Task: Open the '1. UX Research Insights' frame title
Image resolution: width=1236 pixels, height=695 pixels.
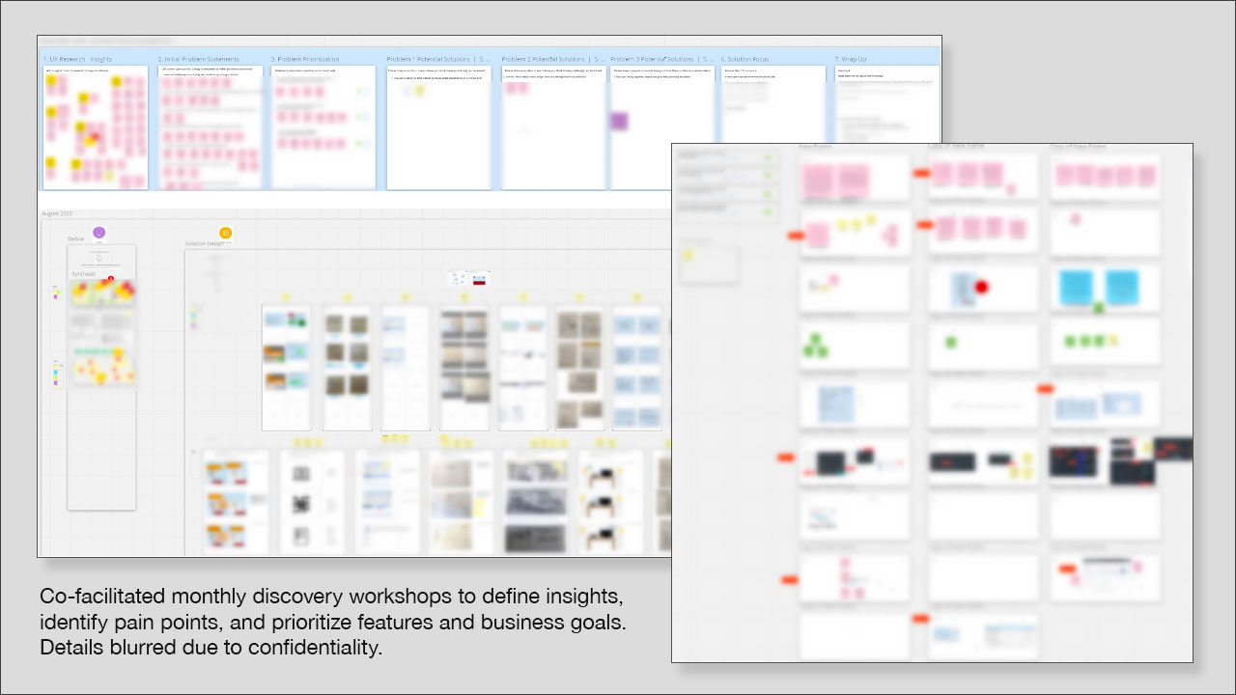Action: coord(77,59)
